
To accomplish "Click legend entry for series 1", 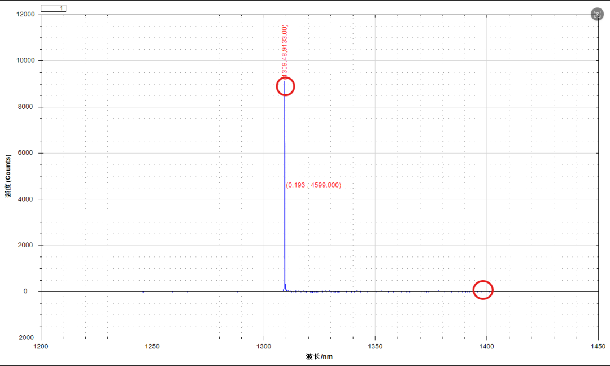I will (x=53, y=8).
